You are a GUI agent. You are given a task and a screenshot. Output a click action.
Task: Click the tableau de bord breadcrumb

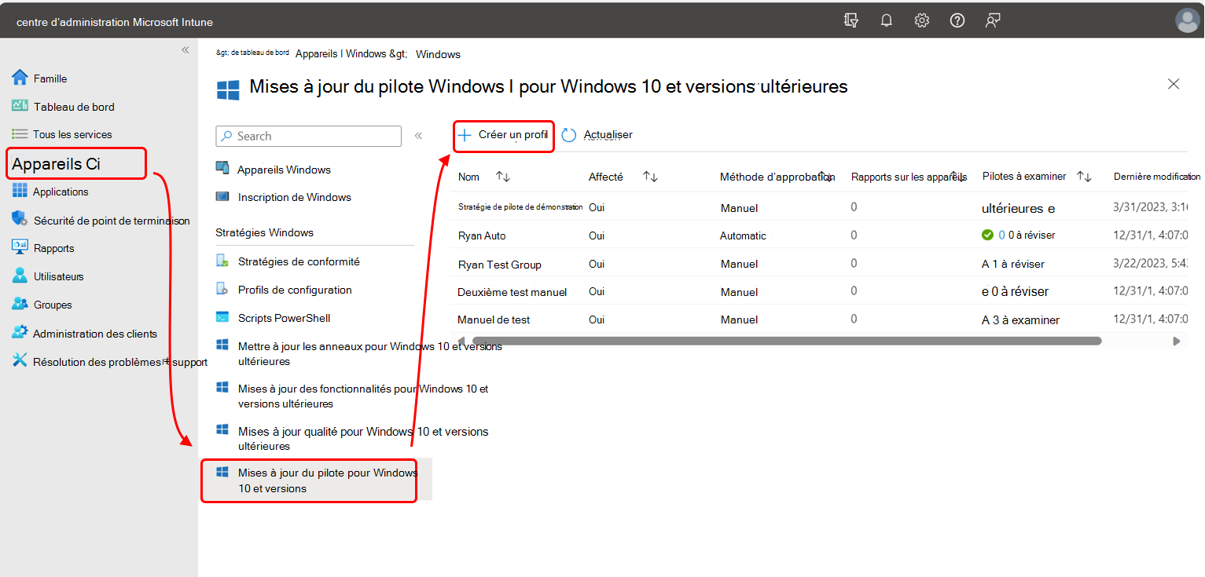pyautogui.click(x=252, y=53)
